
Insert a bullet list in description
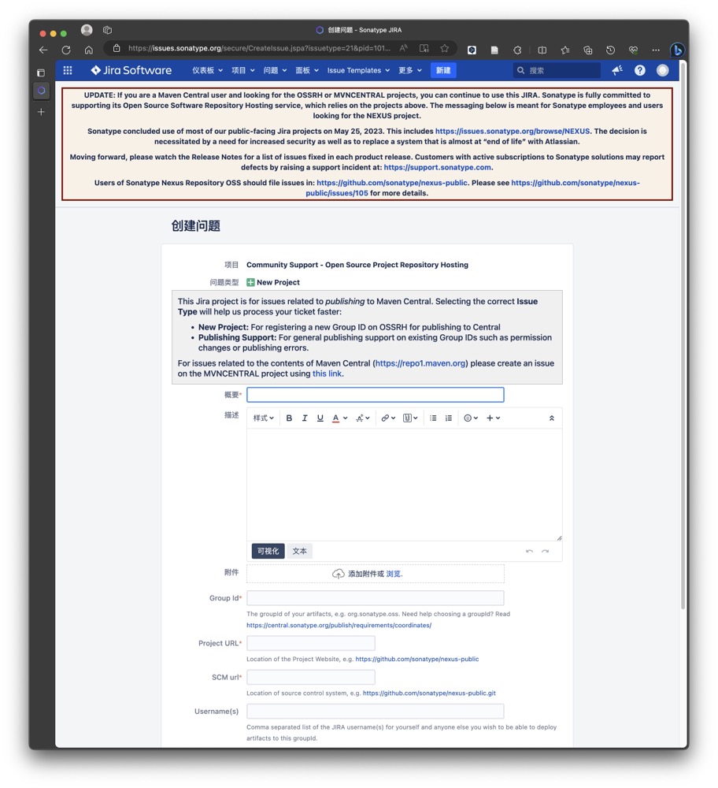point(433,418)
